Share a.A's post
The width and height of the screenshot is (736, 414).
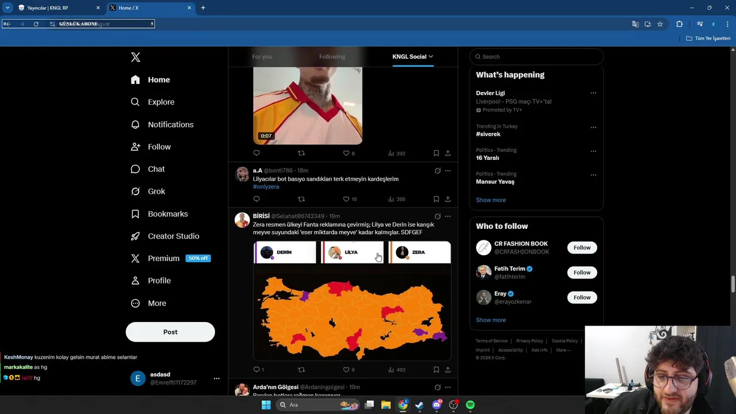click(448, 200)
